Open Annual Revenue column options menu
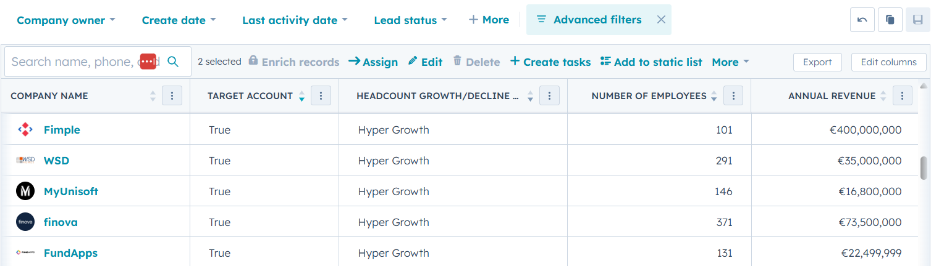 coord(902,95)
